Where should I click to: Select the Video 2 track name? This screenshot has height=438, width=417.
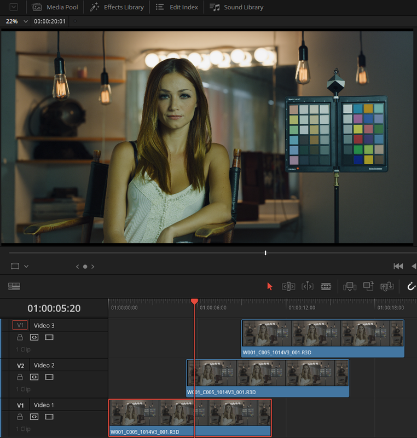click(44, 365)
